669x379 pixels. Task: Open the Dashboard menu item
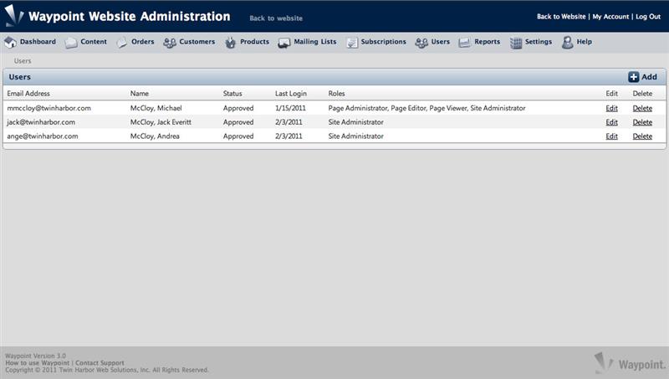tap(38, 42)
